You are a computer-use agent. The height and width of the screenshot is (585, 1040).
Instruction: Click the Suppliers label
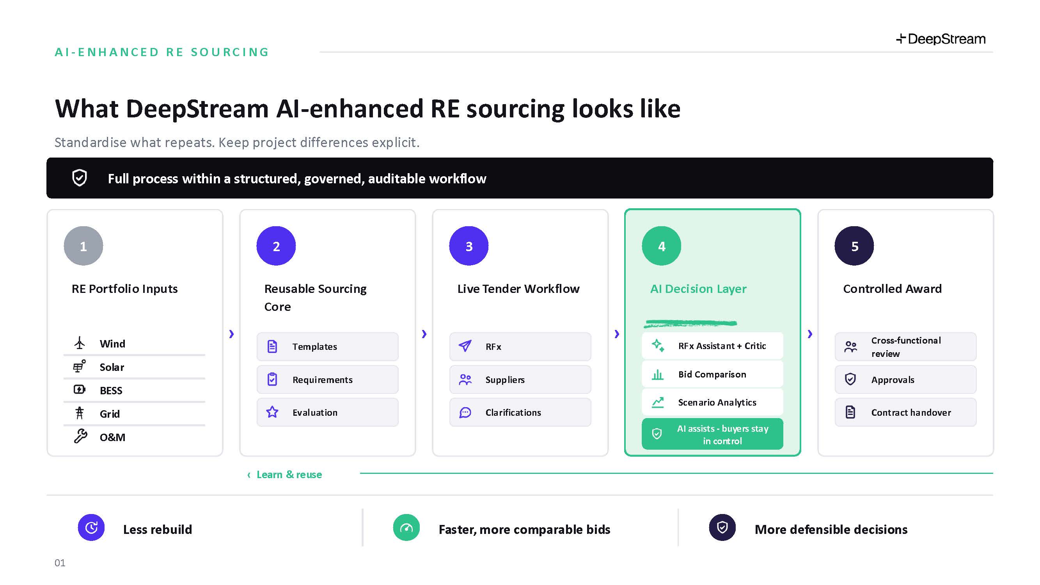coord(505,380)
